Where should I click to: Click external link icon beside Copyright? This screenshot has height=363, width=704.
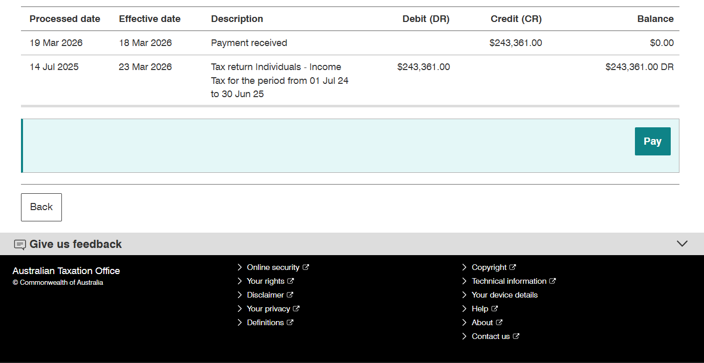point(513,267)
